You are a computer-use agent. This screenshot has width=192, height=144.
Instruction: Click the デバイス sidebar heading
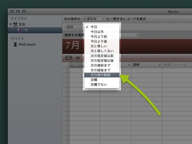17,38
